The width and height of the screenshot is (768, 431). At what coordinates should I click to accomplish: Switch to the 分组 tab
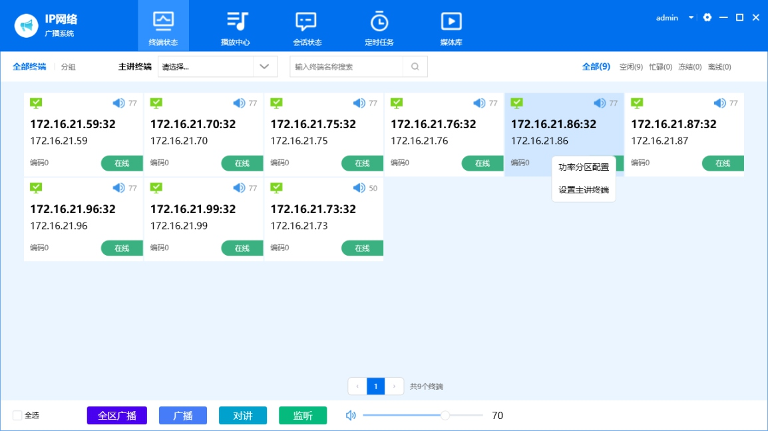pos(69,67)
